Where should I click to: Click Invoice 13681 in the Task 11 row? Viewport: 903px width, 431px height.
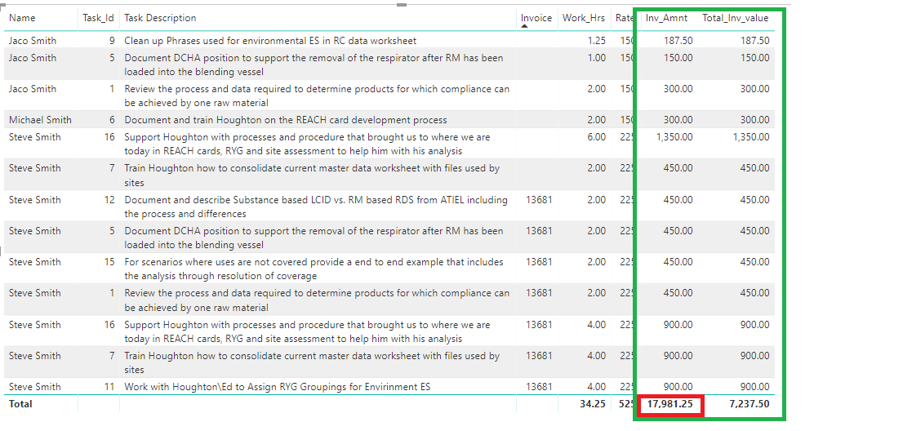[539, 387]
